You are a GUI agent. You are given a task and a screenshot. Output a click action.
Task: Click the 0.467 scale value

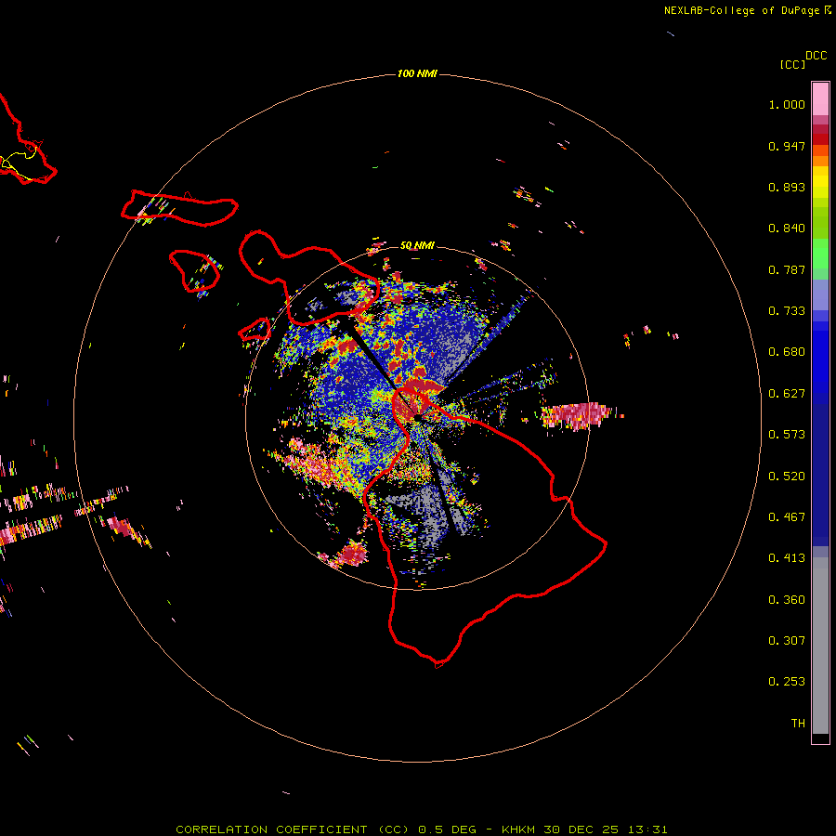click(x=787, y=517)
